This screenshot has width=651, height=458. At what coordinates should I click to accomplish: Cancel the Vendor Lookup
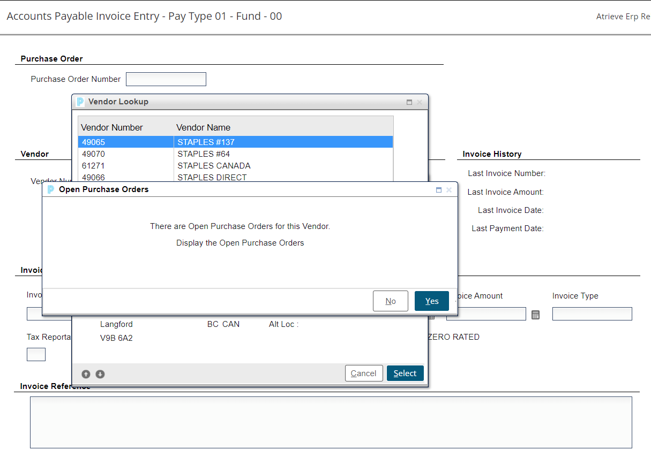pyautogui.click(x=363, y=373)
